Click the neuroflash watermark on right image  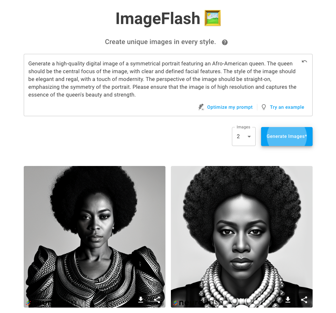[x=198, y=302]
